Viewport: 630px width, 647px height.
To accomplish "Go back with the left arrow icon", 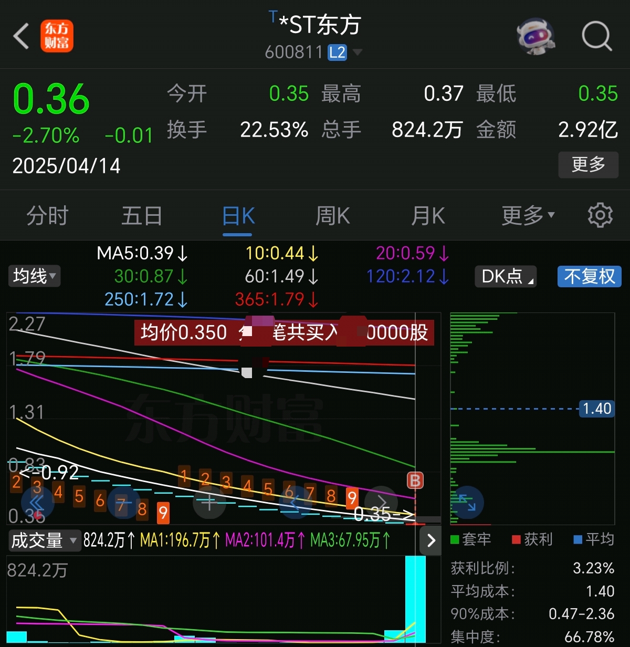I will 21,36.
